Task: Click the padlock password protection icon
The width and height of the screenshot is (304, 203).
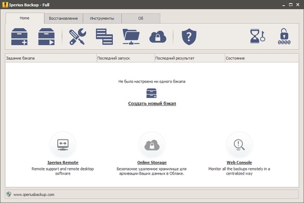Action: click(284, 37)
